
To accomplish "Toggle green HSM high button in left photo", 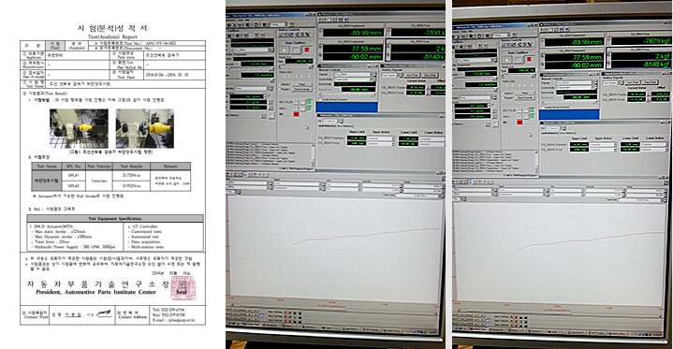I will point(309,109).
